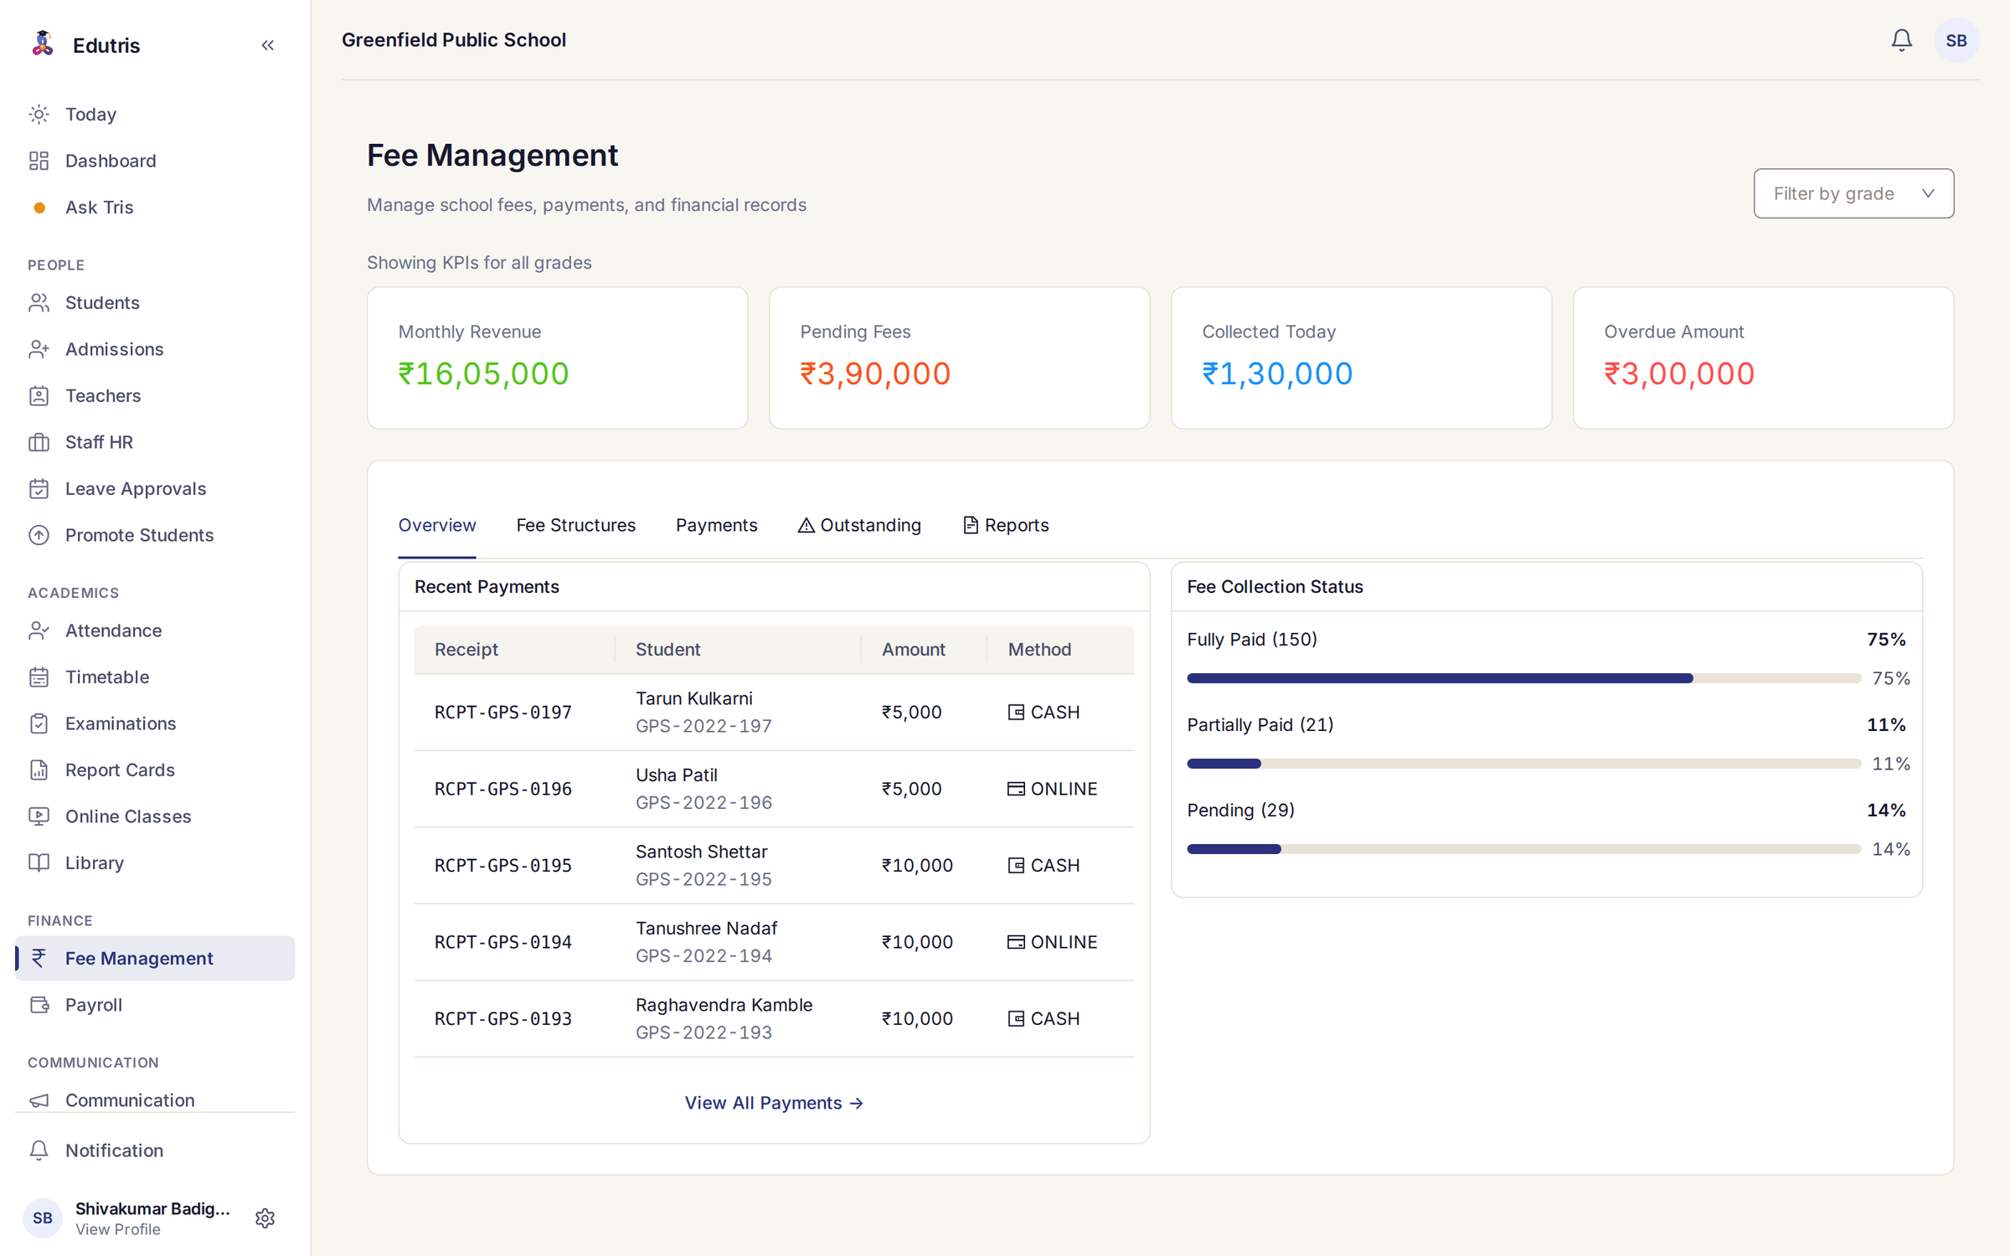Switch to the Reports tab
Screen dimensions: 2010x1256
coord(1005,525)
